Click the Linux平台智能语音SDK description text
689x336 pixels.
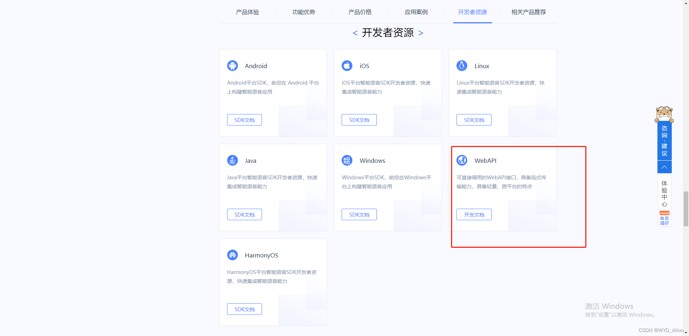tap(500, 87)
